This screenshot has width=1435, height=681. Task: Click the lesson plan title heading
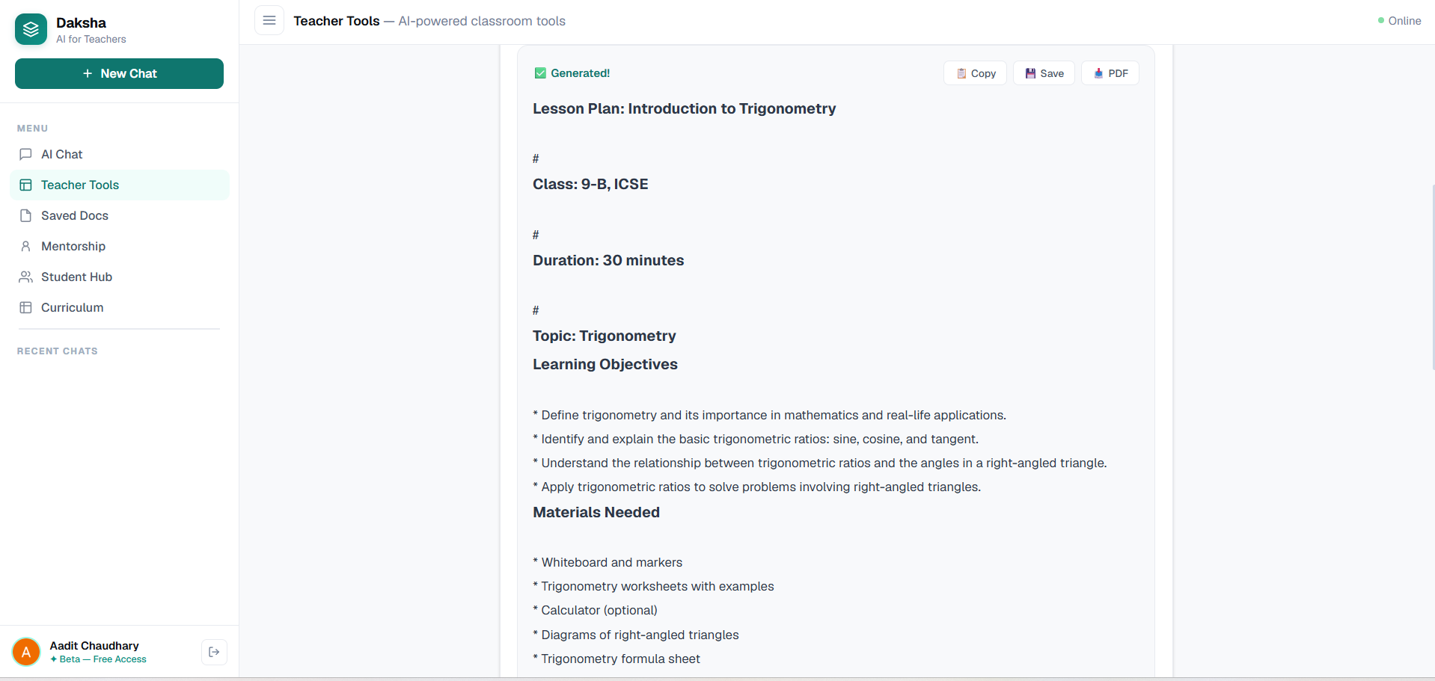tap(684, 108)
